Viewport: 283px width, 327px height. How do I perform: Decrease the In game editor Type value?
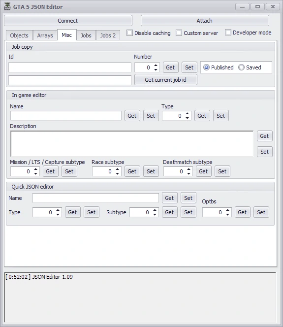coord(188,118)
